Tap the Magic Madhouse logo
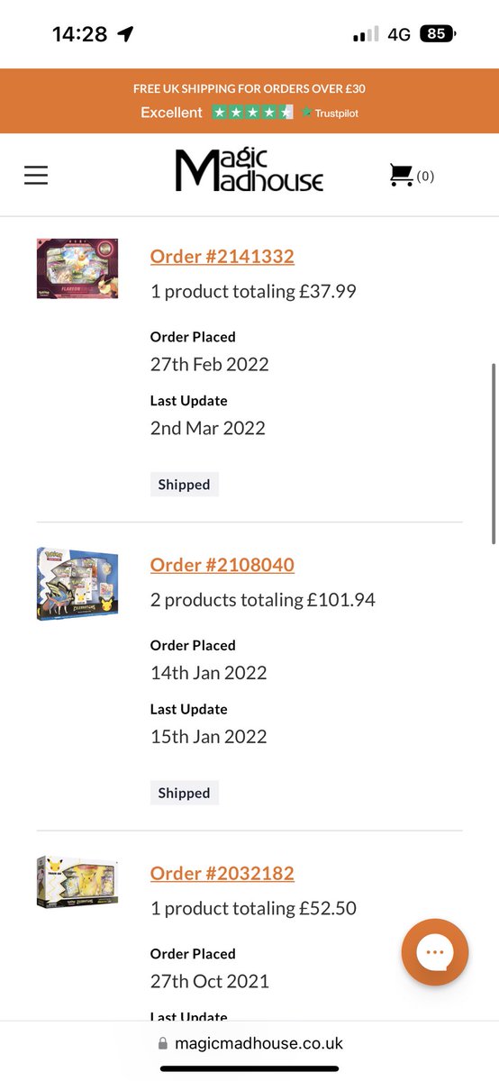This screenshot has height=1081, width=499. pos(249,170)
